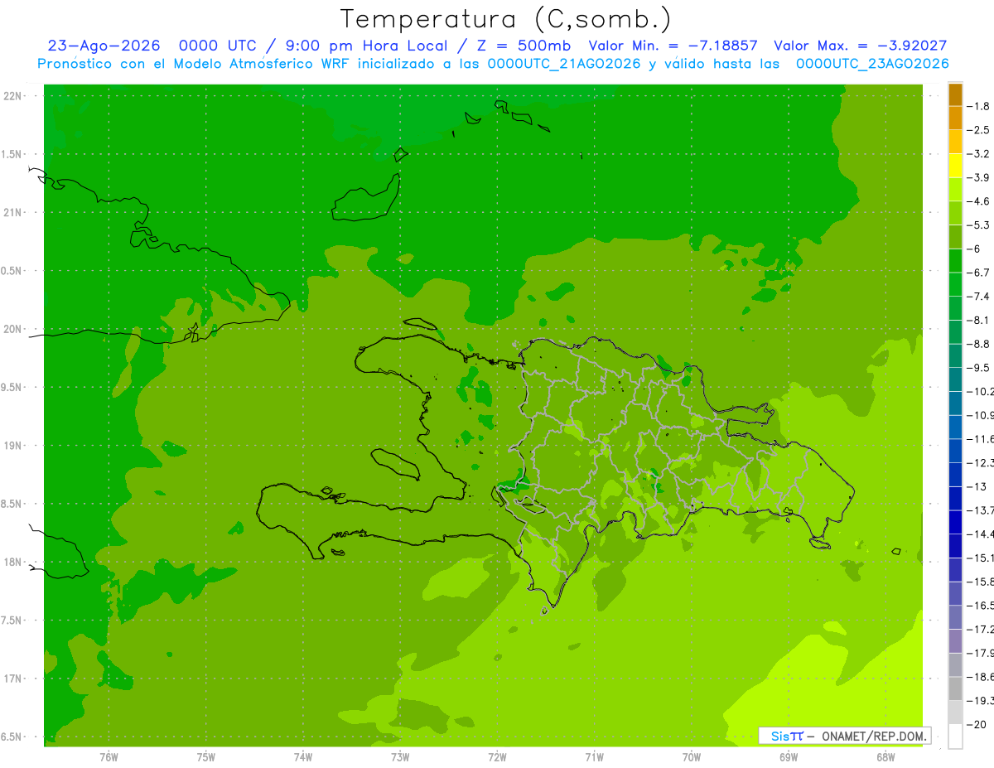This screenshot has width=994, height=768.
Task: Pick the lime swatch between -3.9 and -4.6
Action: pos(955,190)
